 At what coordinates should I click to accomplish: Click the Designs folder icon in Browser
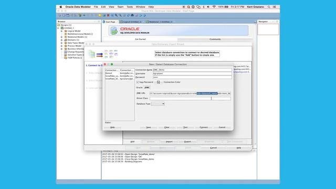(58, 25)
